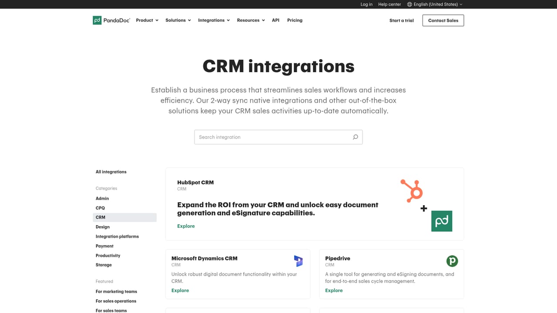Expand the Resources dropdown
Viewport: 557px width, 313px height.
click(251, 20)
